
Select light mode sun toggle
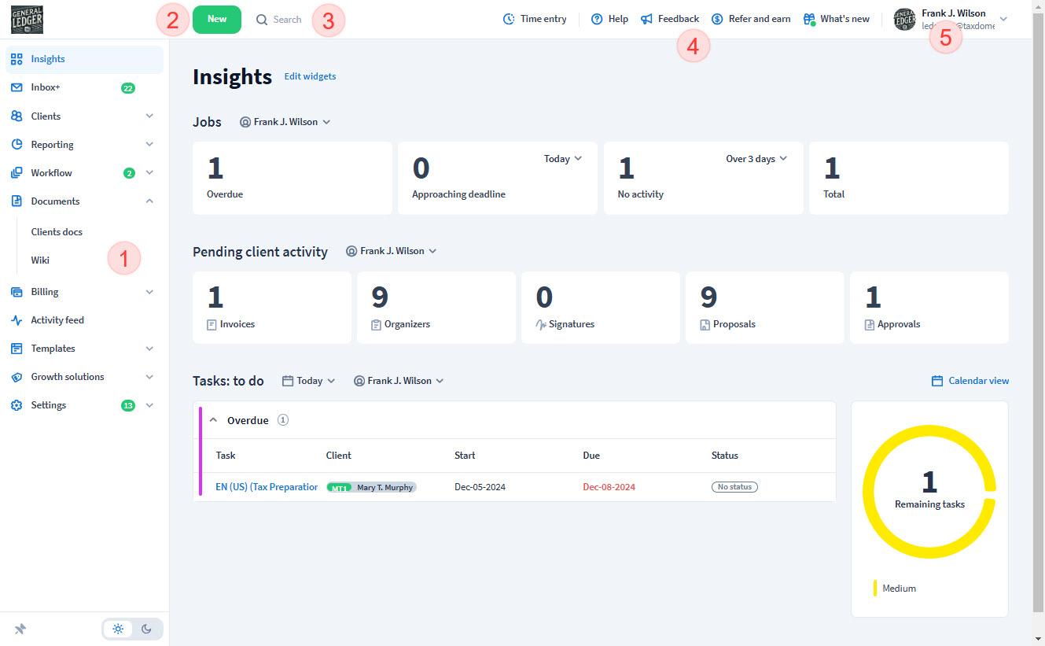pos(118,629)
